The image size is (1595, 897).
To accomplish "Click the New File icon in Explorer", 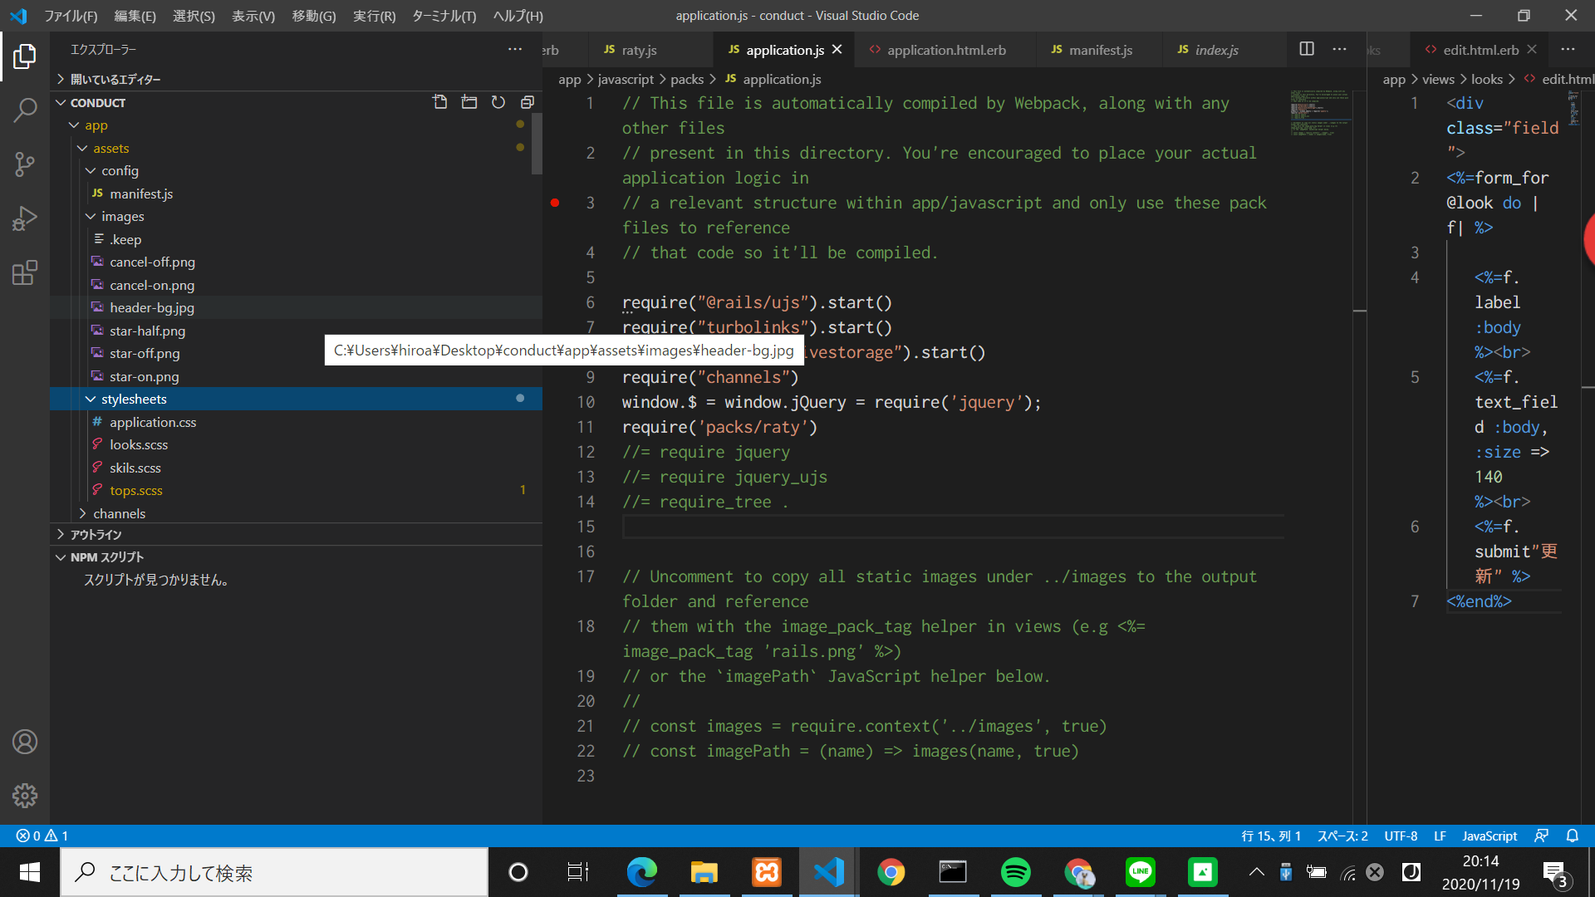I will tap(439, 101).
